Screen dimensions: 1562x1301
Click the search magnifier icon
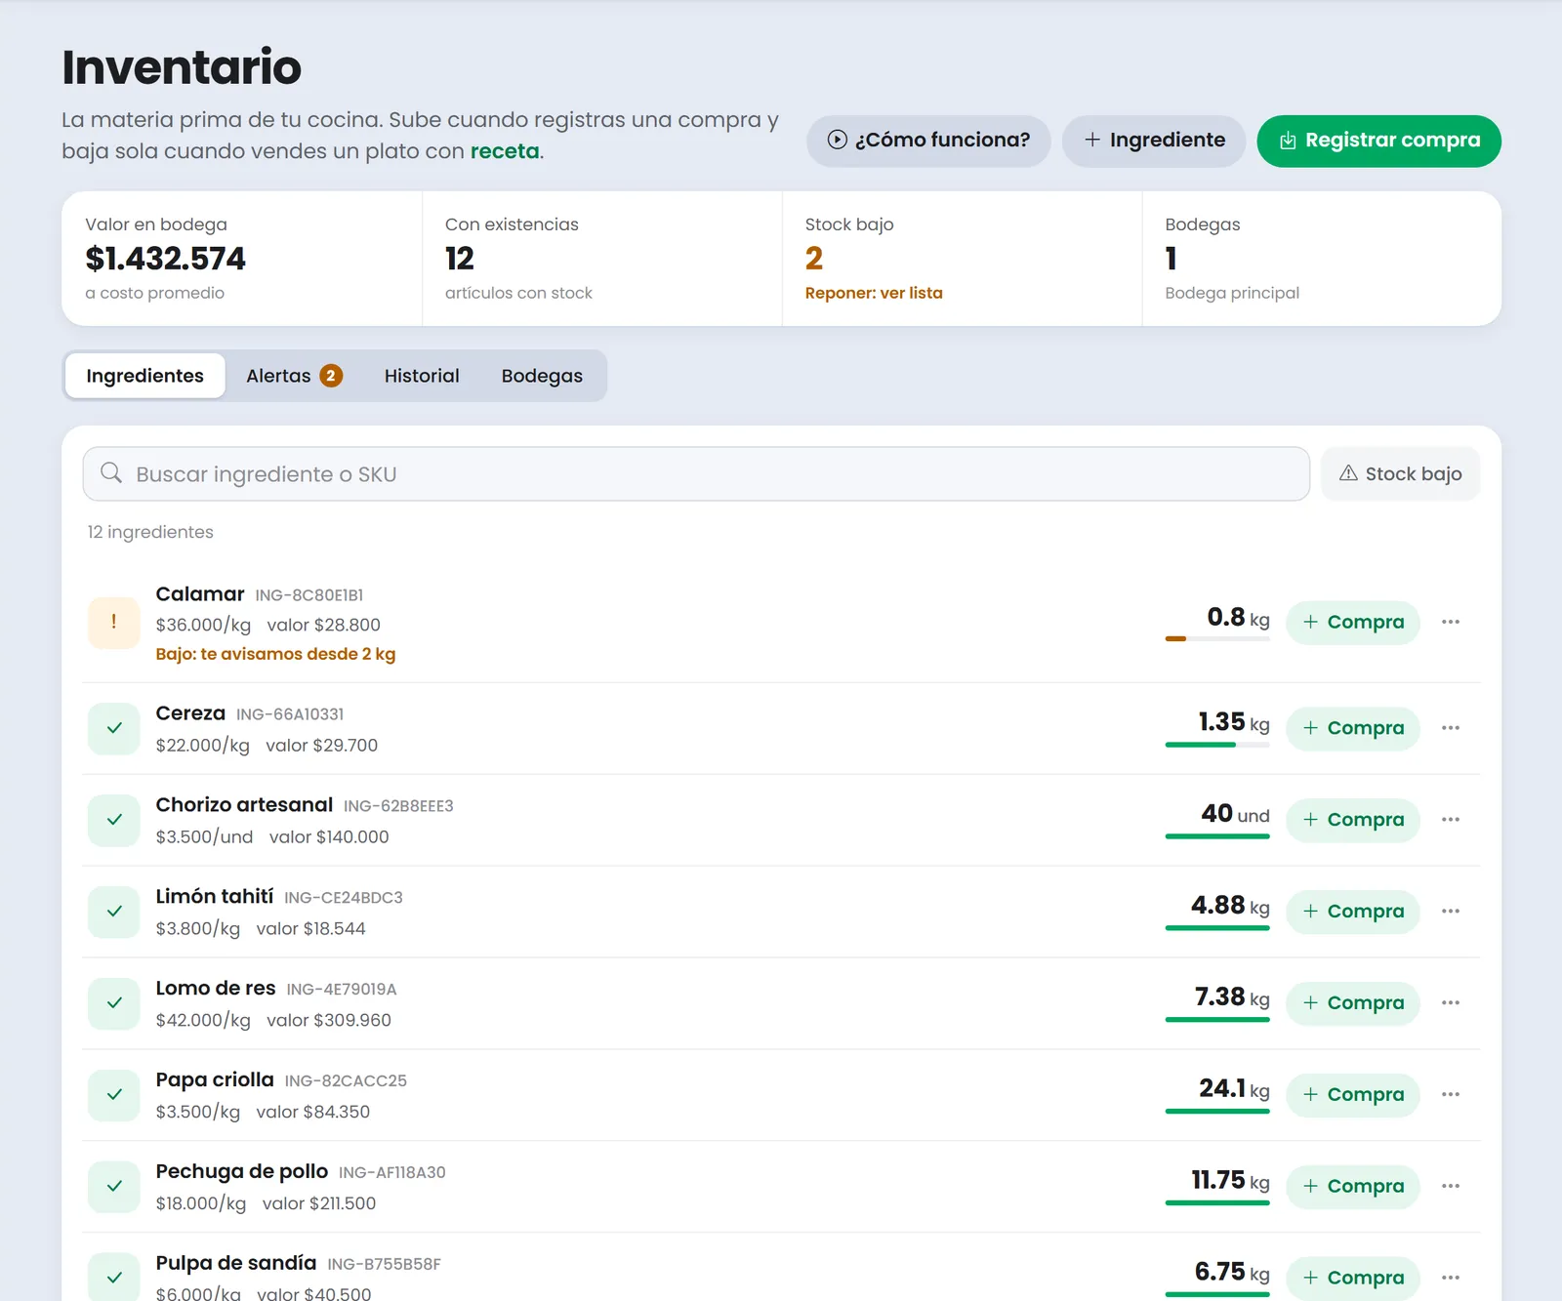pos(111,473)
